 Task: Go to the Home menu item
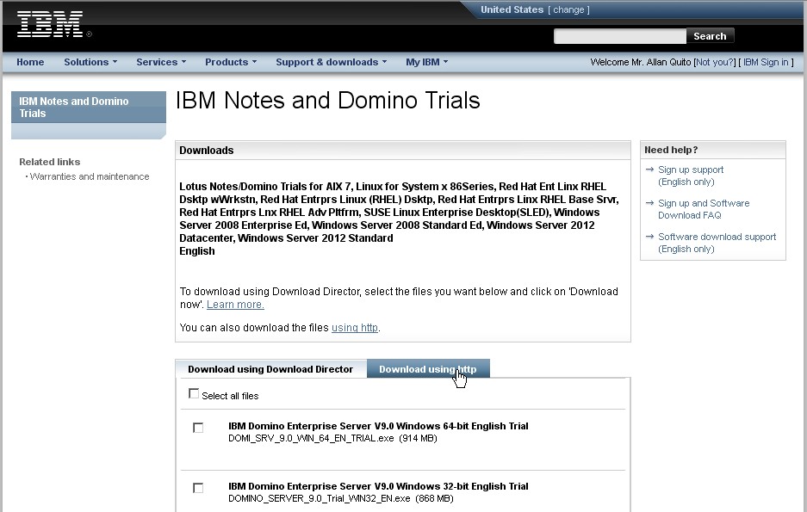pos(30,61)
